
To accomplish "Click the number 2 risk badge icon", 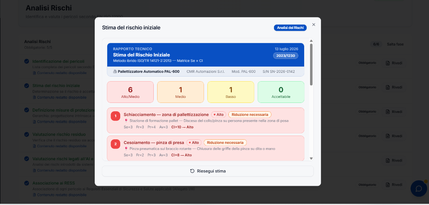I will coord(116,144).
